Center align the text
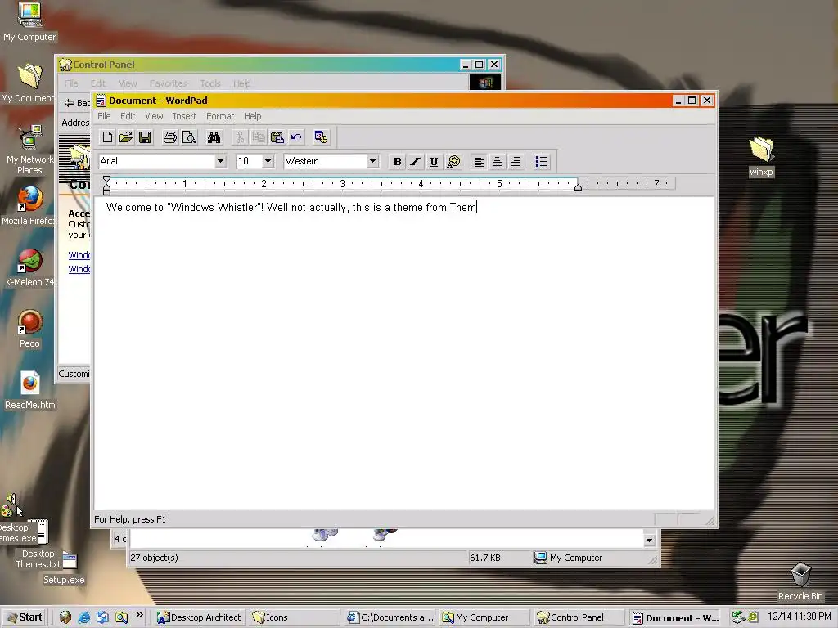This screenshot has height=628, width=838. point(497,161)
